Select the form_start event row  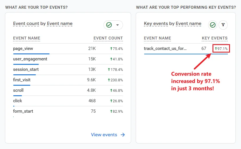pyautogui.click(x=23, y=111)
